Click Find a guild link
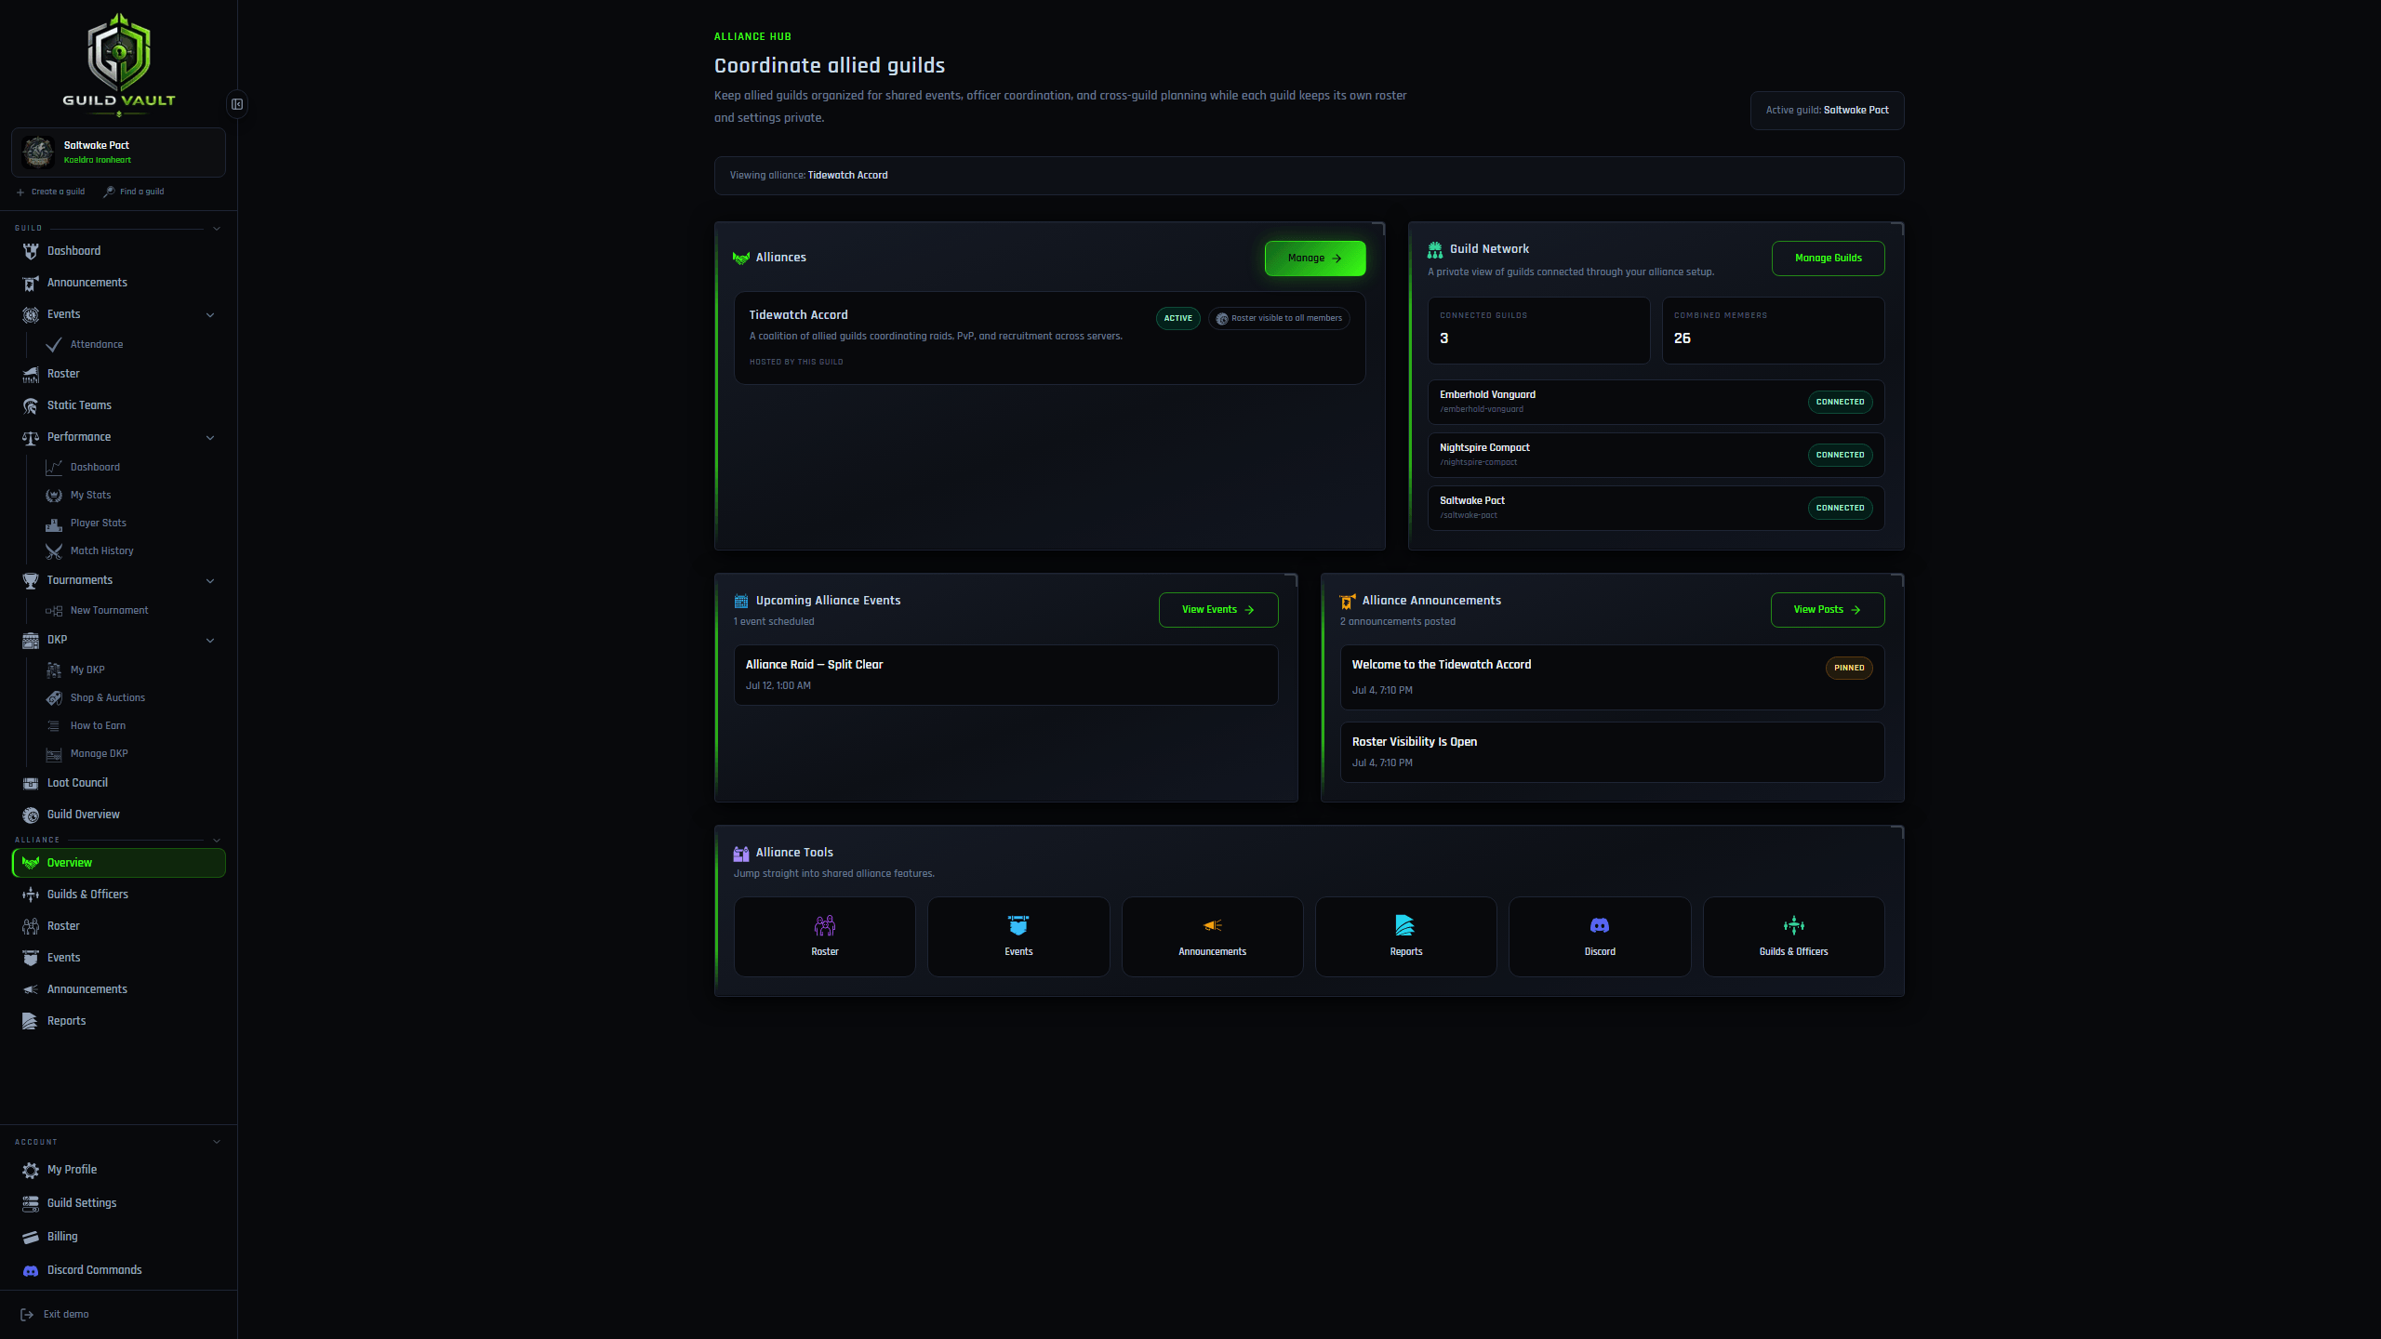This screenshot has height=1339, width=2381. [x=134, y=192]
